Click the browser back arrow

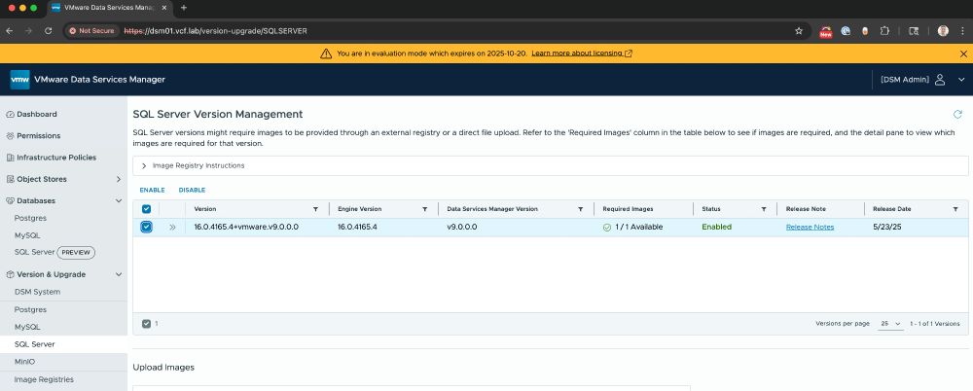[x=10, y=30]
